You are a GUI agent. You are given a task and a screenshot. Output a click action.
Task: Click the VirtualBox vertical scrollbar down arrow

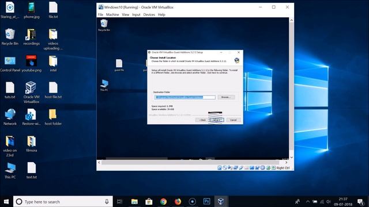292,157
